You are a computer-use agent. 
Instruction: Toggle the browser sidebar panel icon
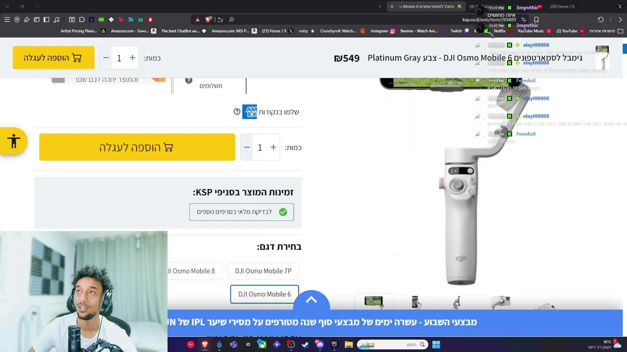[47, 20]
